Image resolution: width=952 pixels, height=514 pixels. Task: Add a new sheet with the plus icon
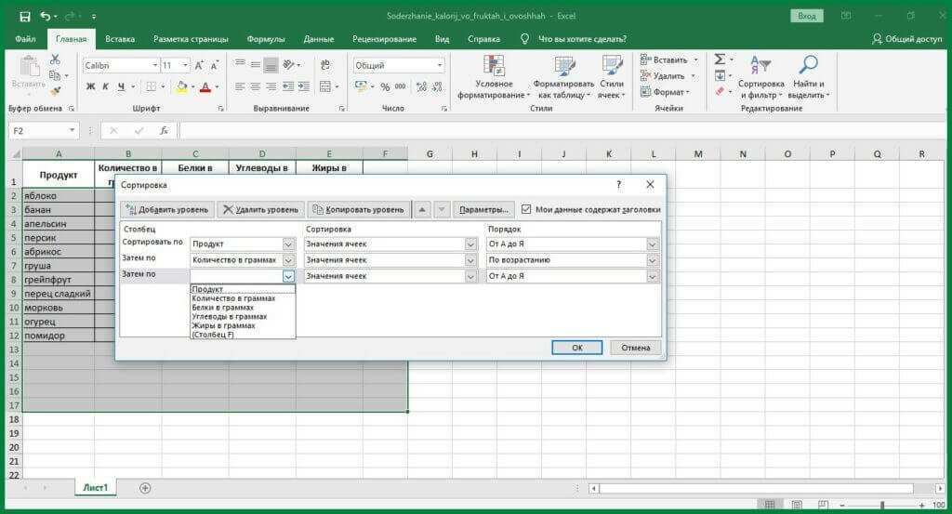[145, 487]
